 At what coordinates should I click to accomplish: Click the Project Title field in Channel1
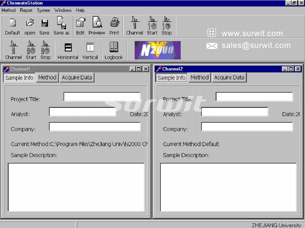click(x=102, y=97)
